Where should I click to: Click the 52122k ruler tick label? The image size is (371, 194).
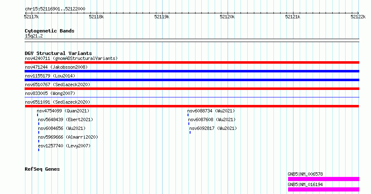coord(358,17)
